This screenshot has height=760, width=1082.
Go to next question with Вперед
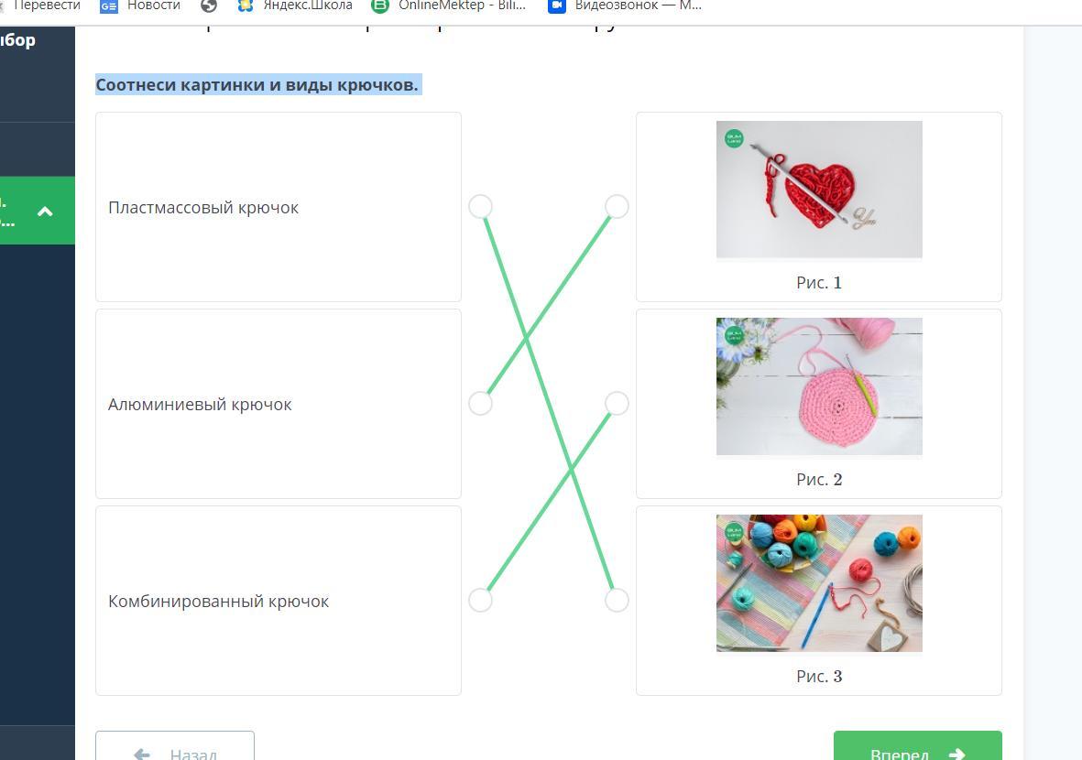pos(918,746)
